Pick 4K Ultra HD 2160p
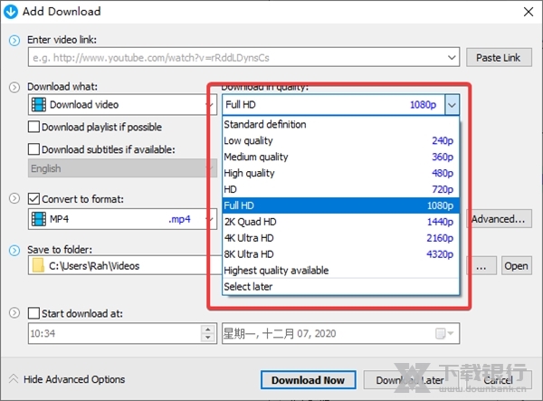 pos(340,238)
